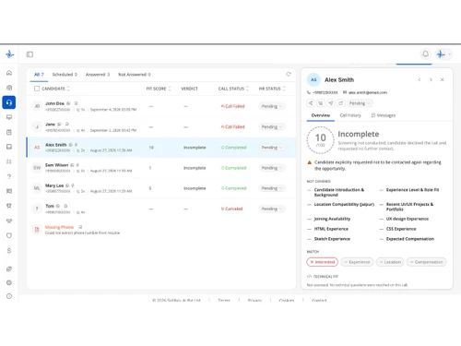This screenshot has width=461, height=346.
Task: Select the highlighted headset icon in sidebar
Action: click(x=9, y=102)
